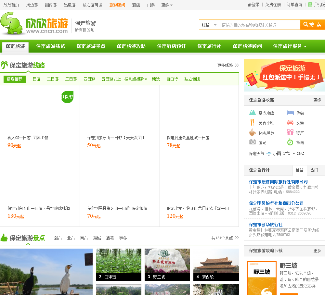Click 订单查询 link
The width and height of the screenshot is (325, 295).
point(295,5)
